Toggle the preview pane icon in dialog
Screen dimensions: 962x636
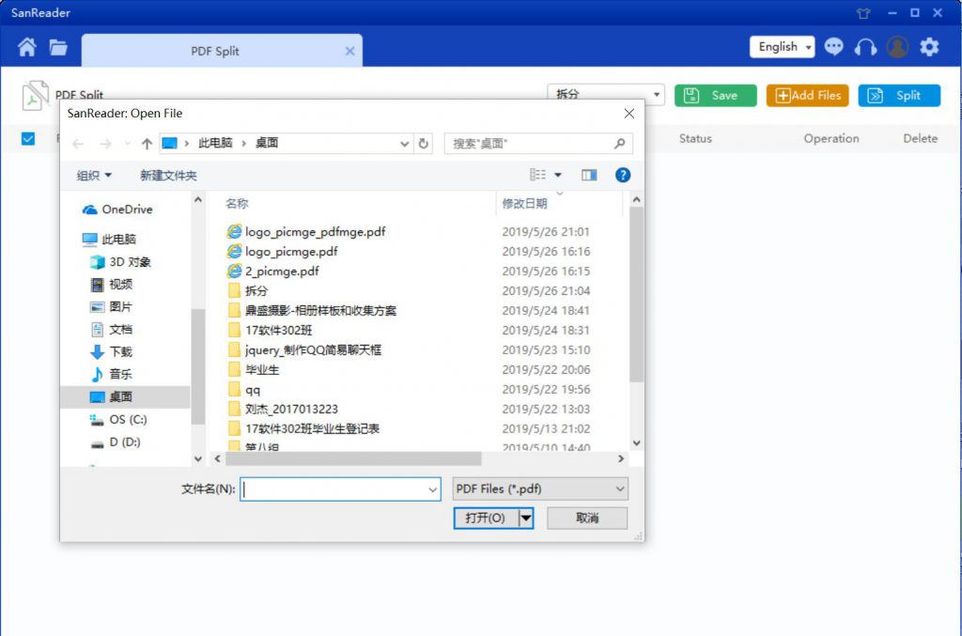589,175
